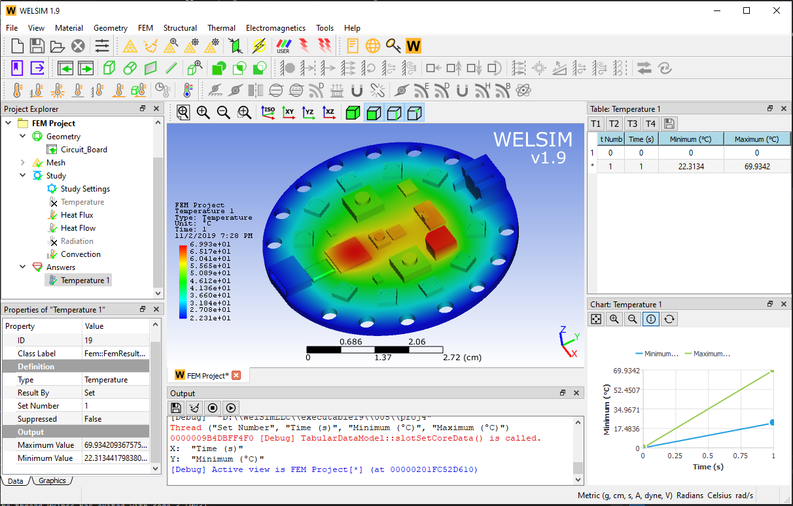This screenshot has width=793, height=506.
Task: Select Temperature 1 under Answers
Action: (x=85, y=280)
